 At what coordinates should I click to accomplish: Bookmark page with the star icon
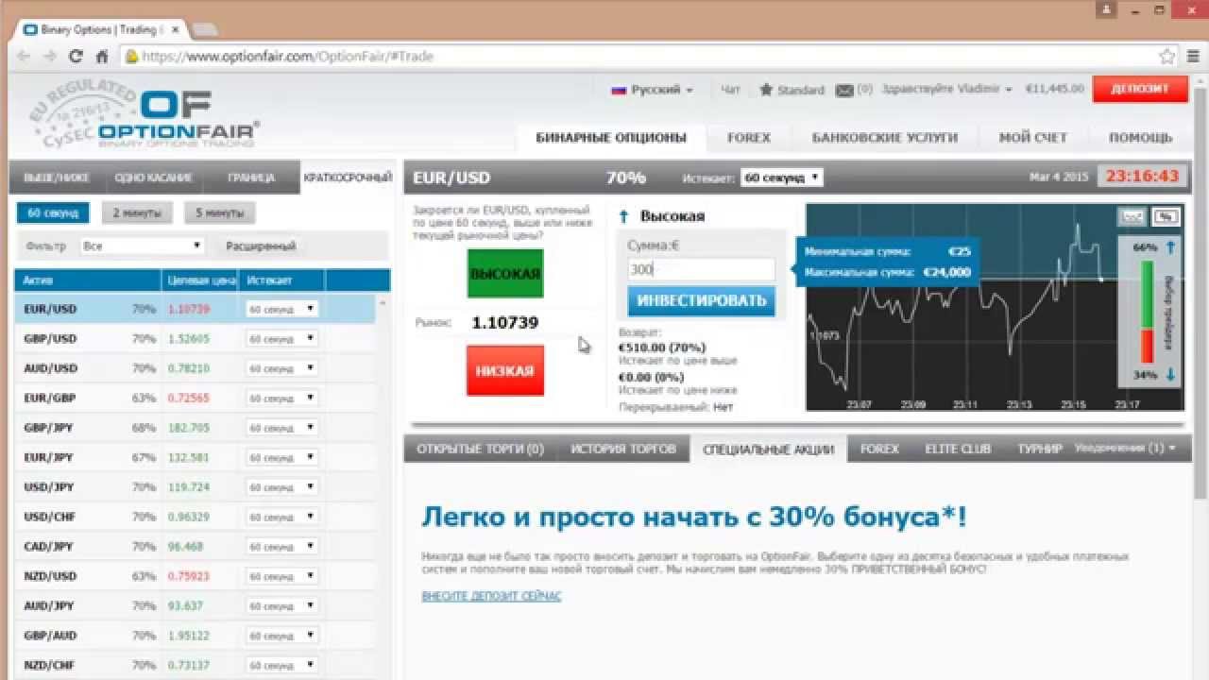coord(1167,57)
